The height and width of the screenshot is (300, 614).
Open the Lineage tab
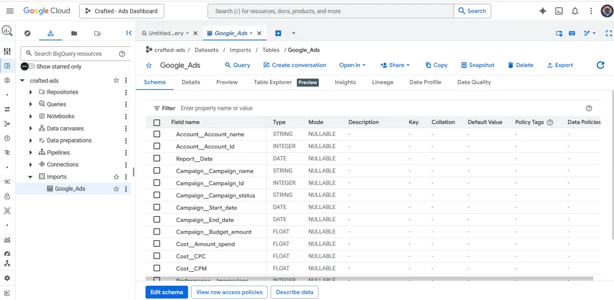pyautogui.click(x=382, y=82)
